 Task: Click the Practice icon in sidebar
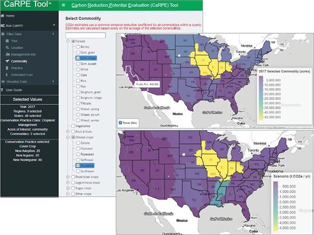click(7, 68)
